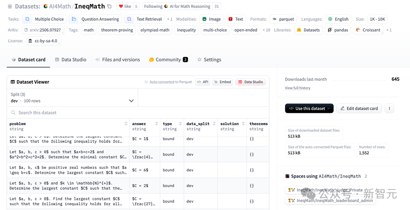The height and width of the screenshot is (210, 410).
Task: Filter by Image modality tag
Action: point(211,19)
